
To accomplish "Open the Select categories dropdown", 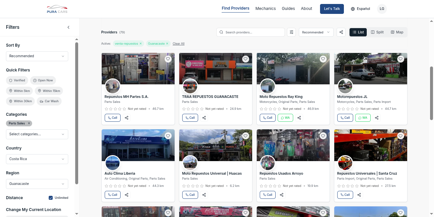I will pyautogui.click(x=37, y=134).
